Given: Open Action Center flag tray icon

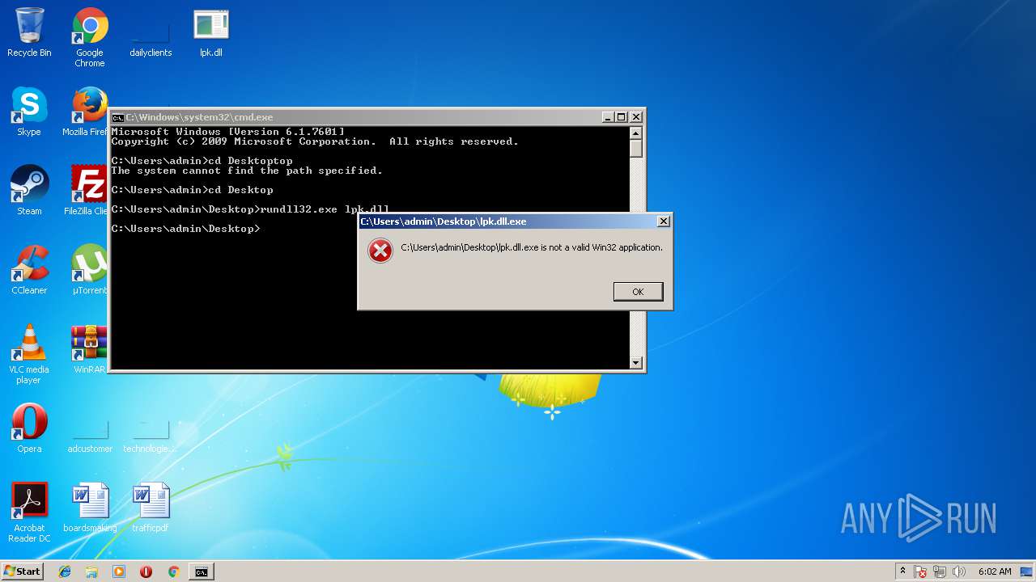Looking at the screenshot, I should click(x=921, y=571).
